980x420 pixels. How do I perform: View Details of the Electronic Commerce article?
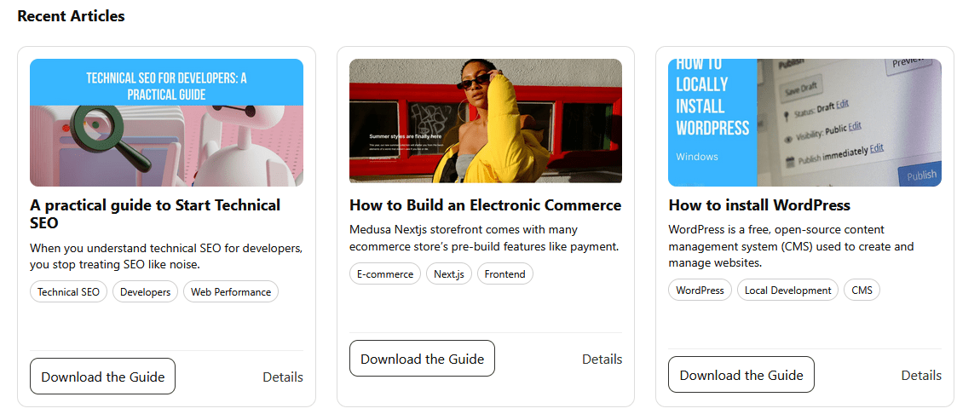point(602,359)
